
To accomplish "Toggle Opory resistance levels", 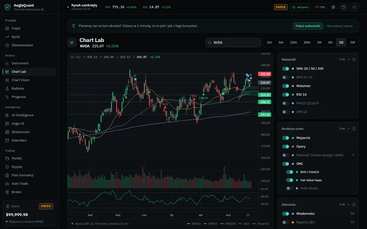I will [286, 147].
